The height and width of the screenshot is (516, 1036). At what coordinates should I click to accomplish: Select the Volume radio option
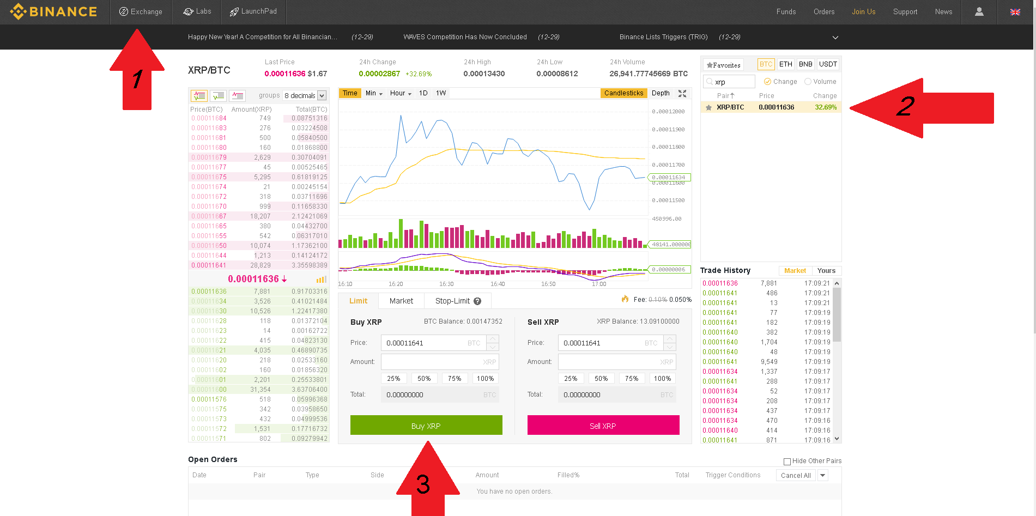click(x=820, y=82)
